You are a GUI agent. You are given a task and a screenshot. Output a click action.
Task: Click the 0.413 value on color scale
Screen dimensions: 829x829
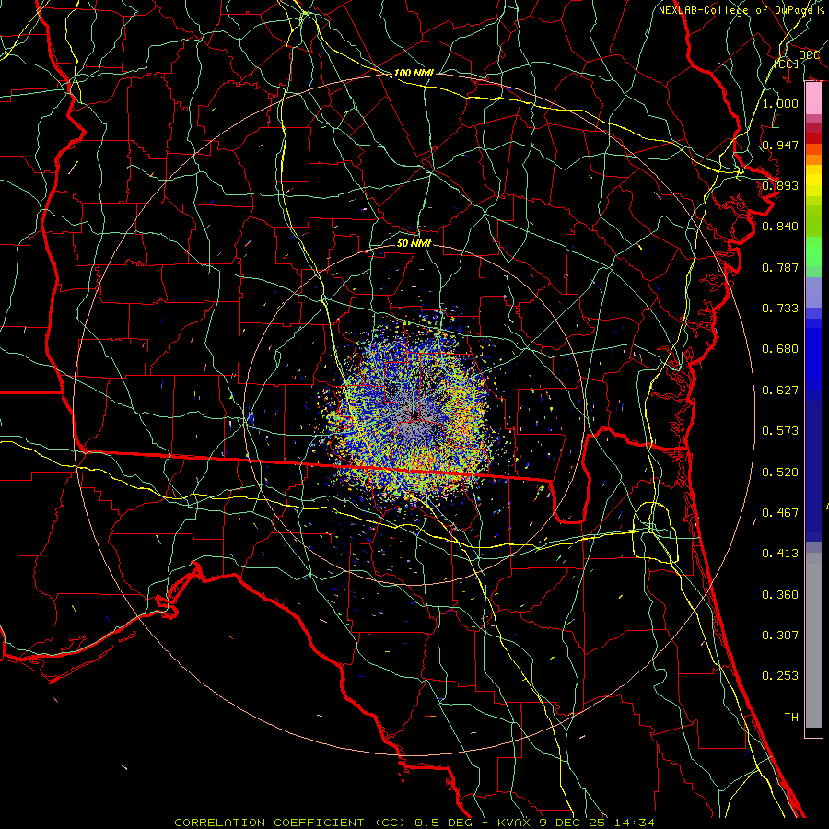coord(780,553)
